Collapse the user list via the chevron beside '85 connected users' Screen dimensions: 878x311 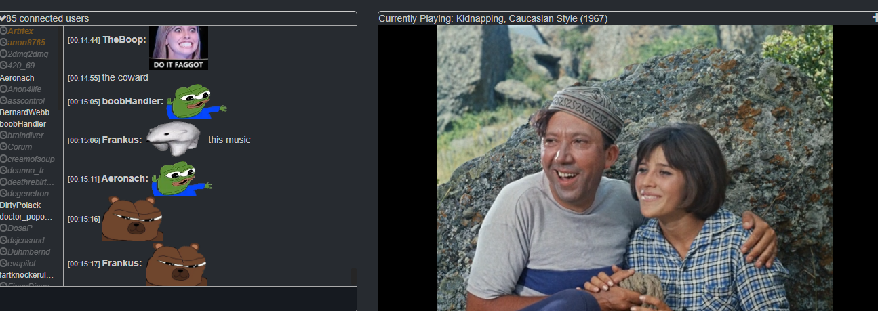[3, 18]
